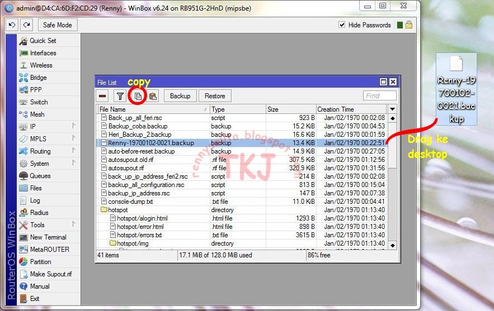
Task: Click the Make Supout.rif icon
Action: (23, 274)
